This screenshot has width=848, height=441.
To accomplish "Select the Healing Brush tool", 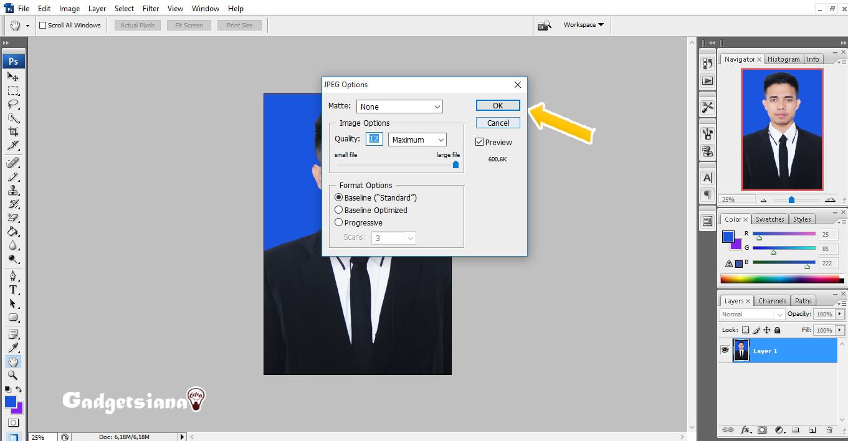I will (x=13, y=163).
